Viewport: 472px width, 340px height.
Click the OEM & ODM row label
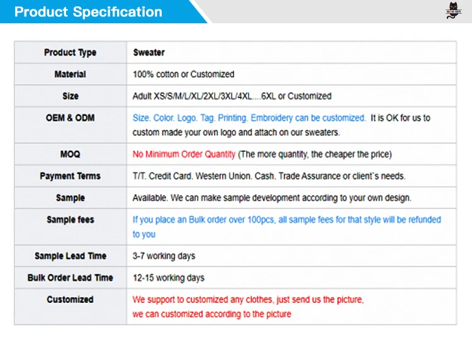click(70, 118)
